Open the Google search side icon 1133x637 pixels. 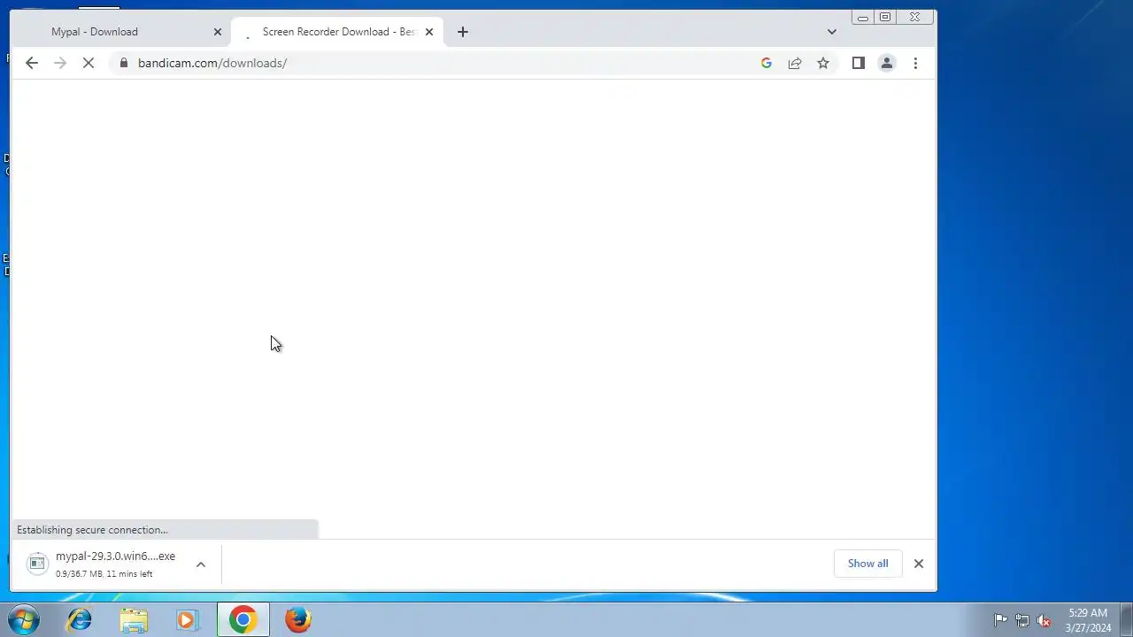point(767,63)
